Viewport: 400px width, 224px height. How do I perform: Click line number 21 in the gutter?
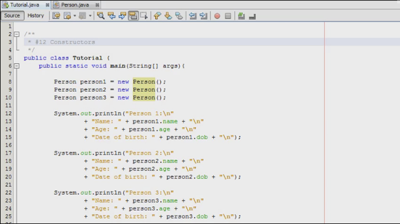point(8,185)
